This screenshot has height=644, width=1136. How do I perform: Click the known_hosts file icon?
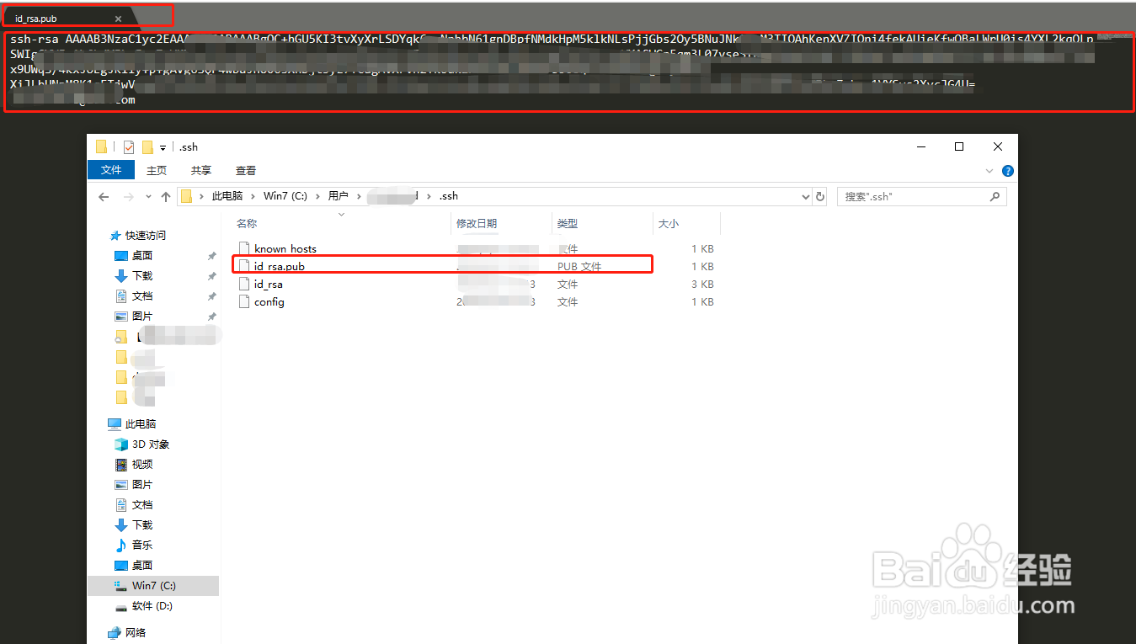[x=244, y=248]
